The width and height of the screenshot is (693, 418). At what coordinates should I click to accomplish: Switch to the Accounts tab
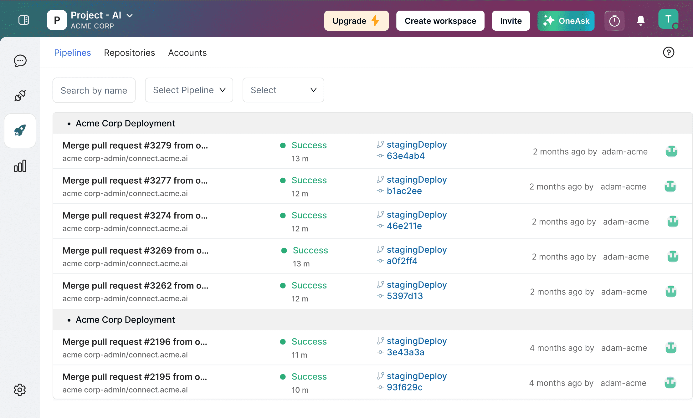[187, 53]
